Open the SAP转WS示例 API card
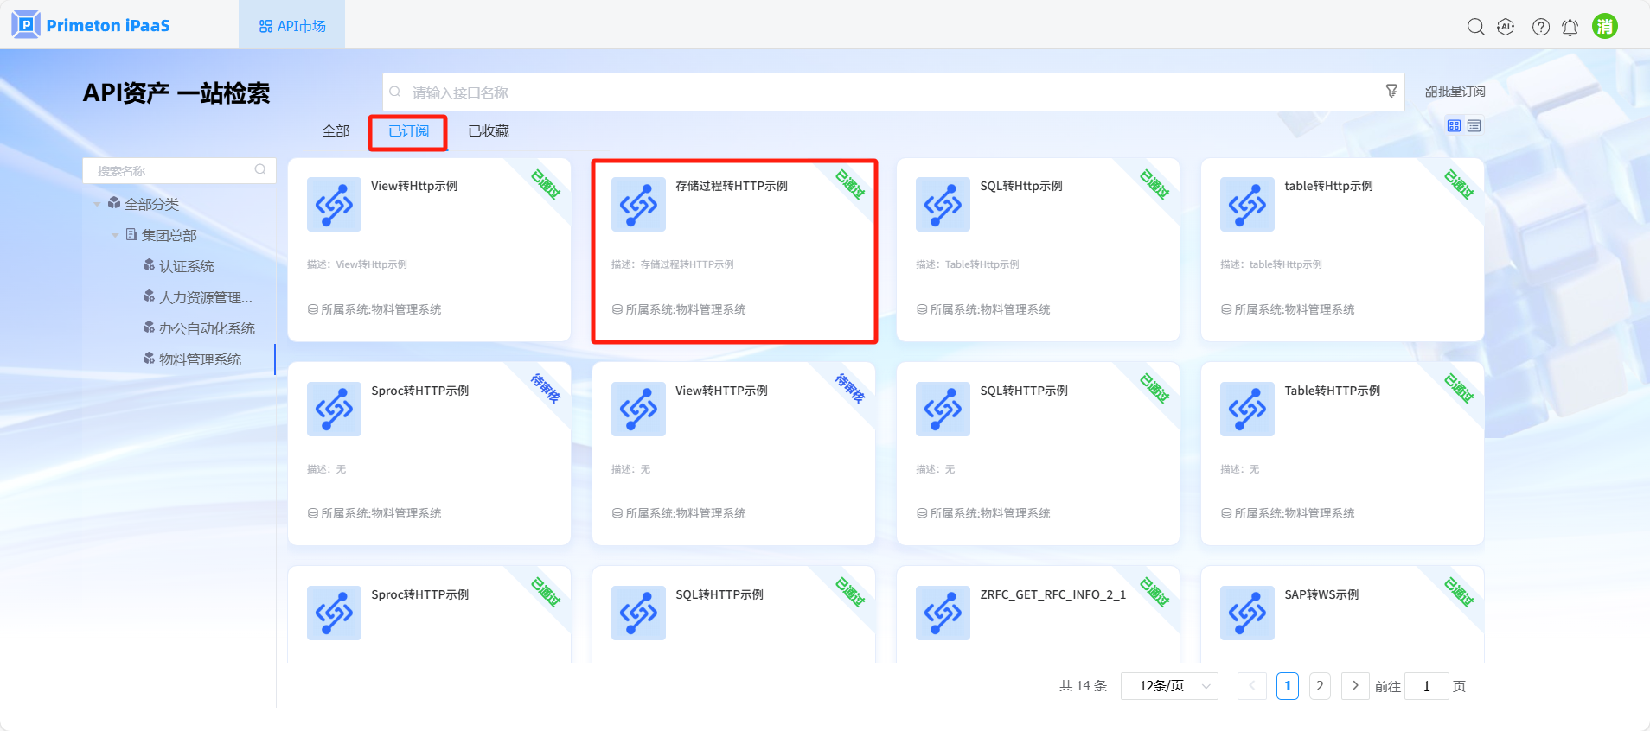 [1341, 613]
